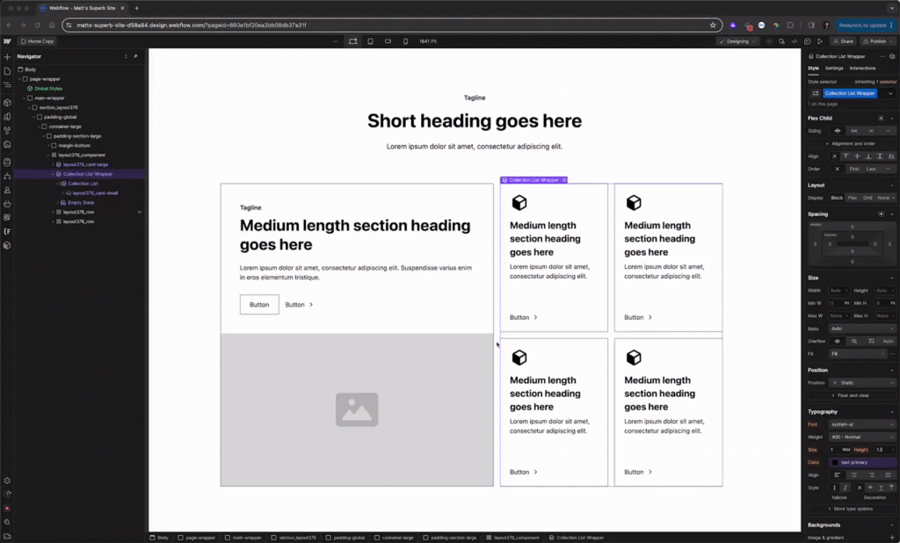Screen dimensions: 900x543
Task: Set flex order to Last
Action: pyautogui.click(x=871, y=169)
